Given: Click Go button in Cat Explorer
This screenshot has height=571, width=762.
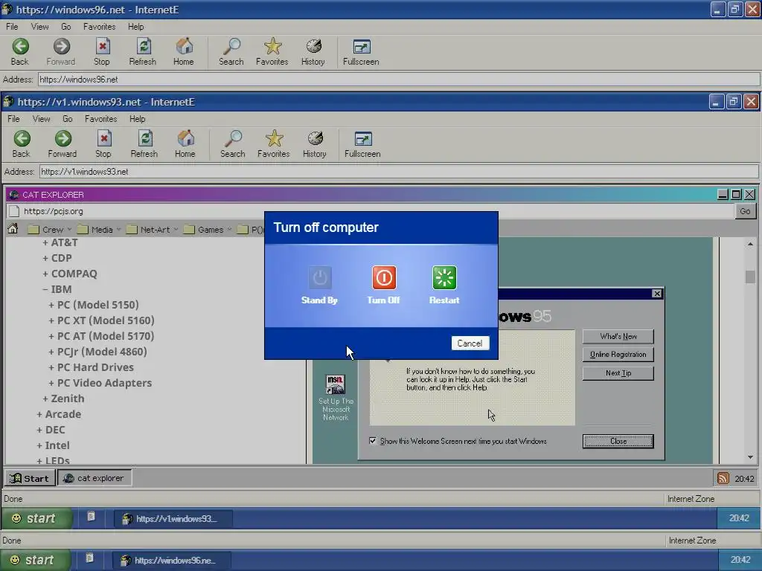Looking at the screenshot, I should [745, 211].
